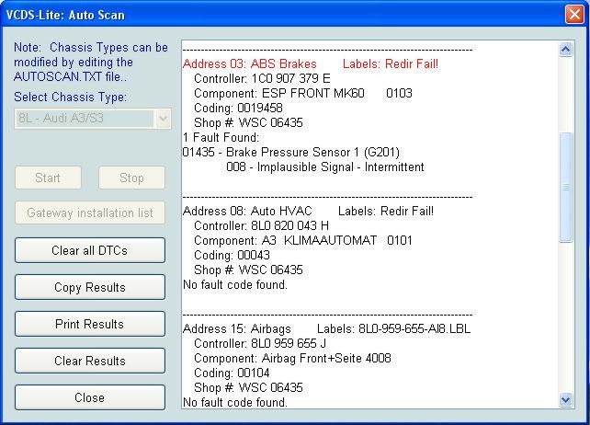Click the results scrollbar thumb
The image size is (590, 425).
point(565,187)
